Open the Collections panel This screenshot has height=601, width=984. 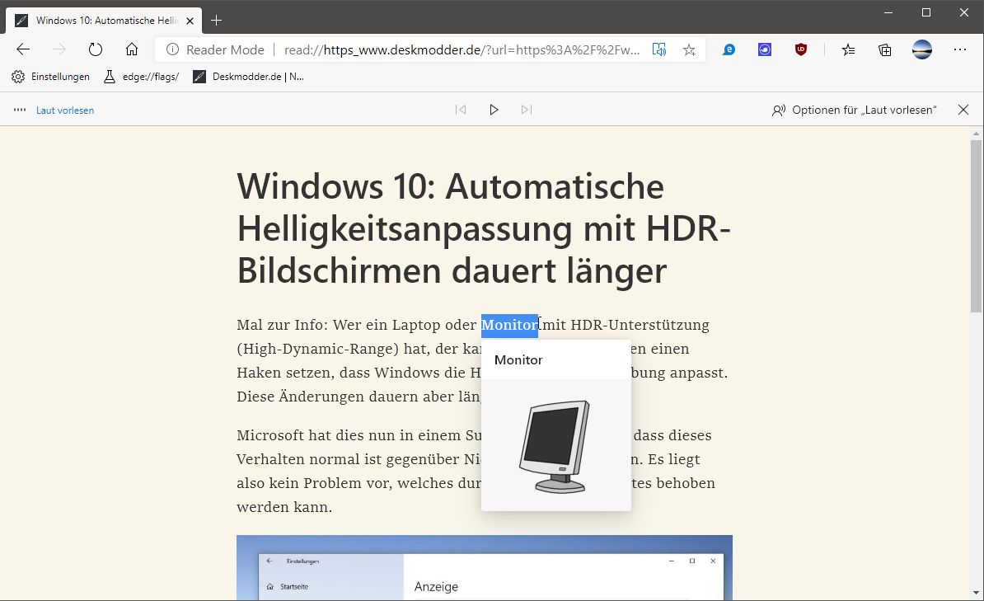(x=885, y=49)
